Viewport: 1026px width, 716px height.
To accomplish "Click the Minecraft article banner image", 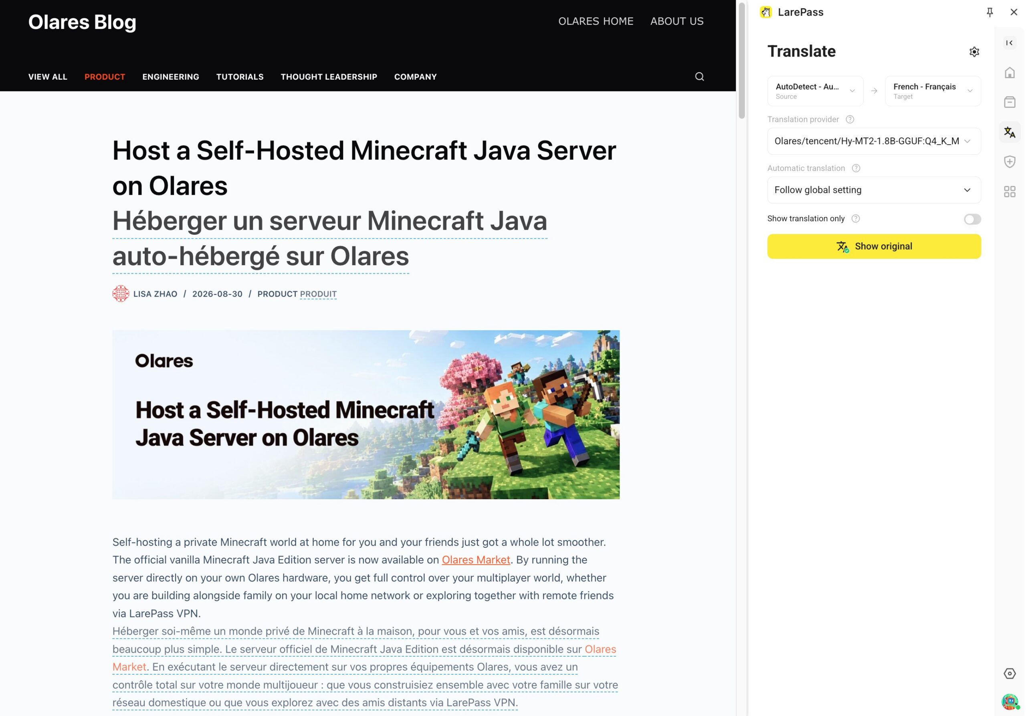I will coord(366,415).
